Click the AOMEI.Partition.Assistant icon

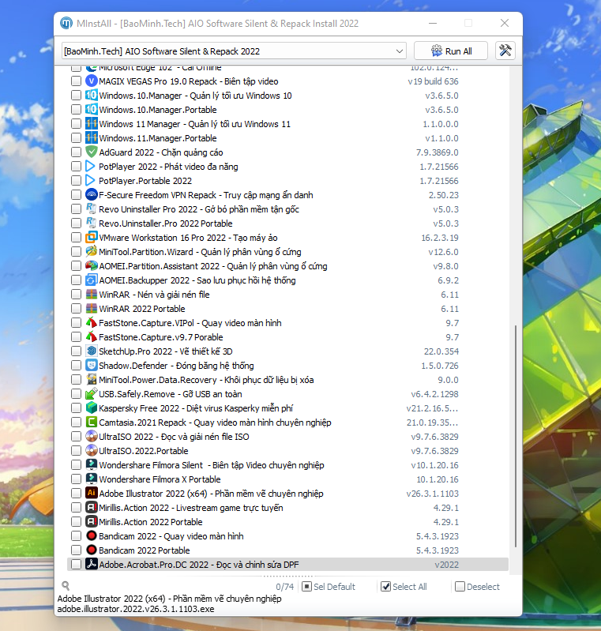point(92,266)
